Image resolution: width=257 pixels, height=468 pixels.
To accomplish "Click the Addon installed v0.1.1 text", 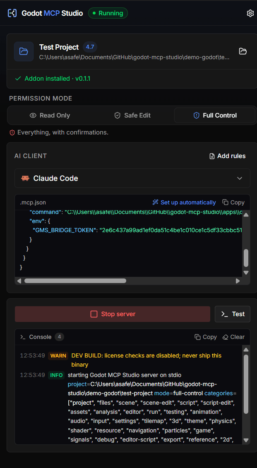I will (57, 79).
